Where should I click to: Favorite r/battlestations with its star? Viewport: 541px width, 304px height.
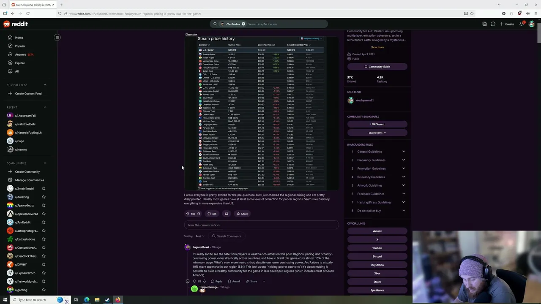point(44,239)
